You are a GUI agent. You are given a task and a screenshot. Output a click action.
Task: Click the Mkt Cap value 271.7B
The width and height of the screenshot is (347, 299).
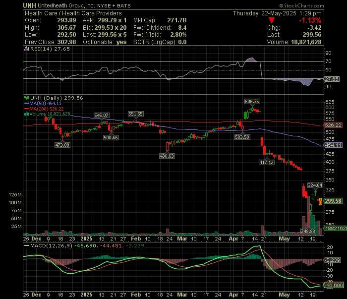(177, 20)
